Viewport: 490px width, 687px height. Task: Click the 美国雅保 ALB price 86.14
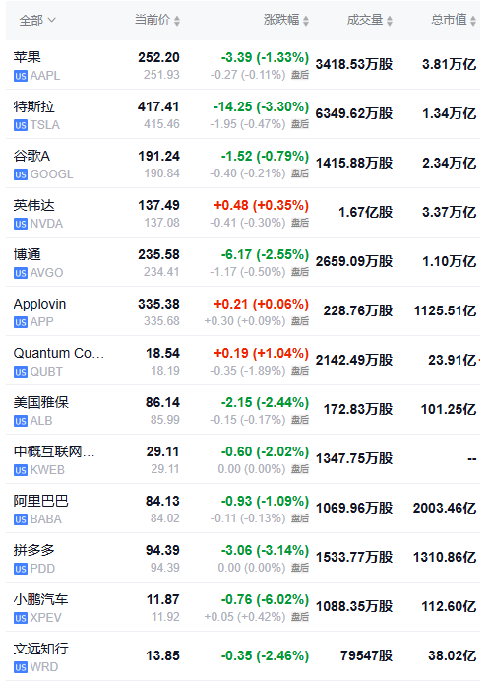pyautogui.click(x=162, y=402)
